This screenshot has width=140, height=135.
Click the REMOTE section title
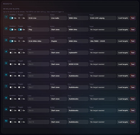pos(8,4)
